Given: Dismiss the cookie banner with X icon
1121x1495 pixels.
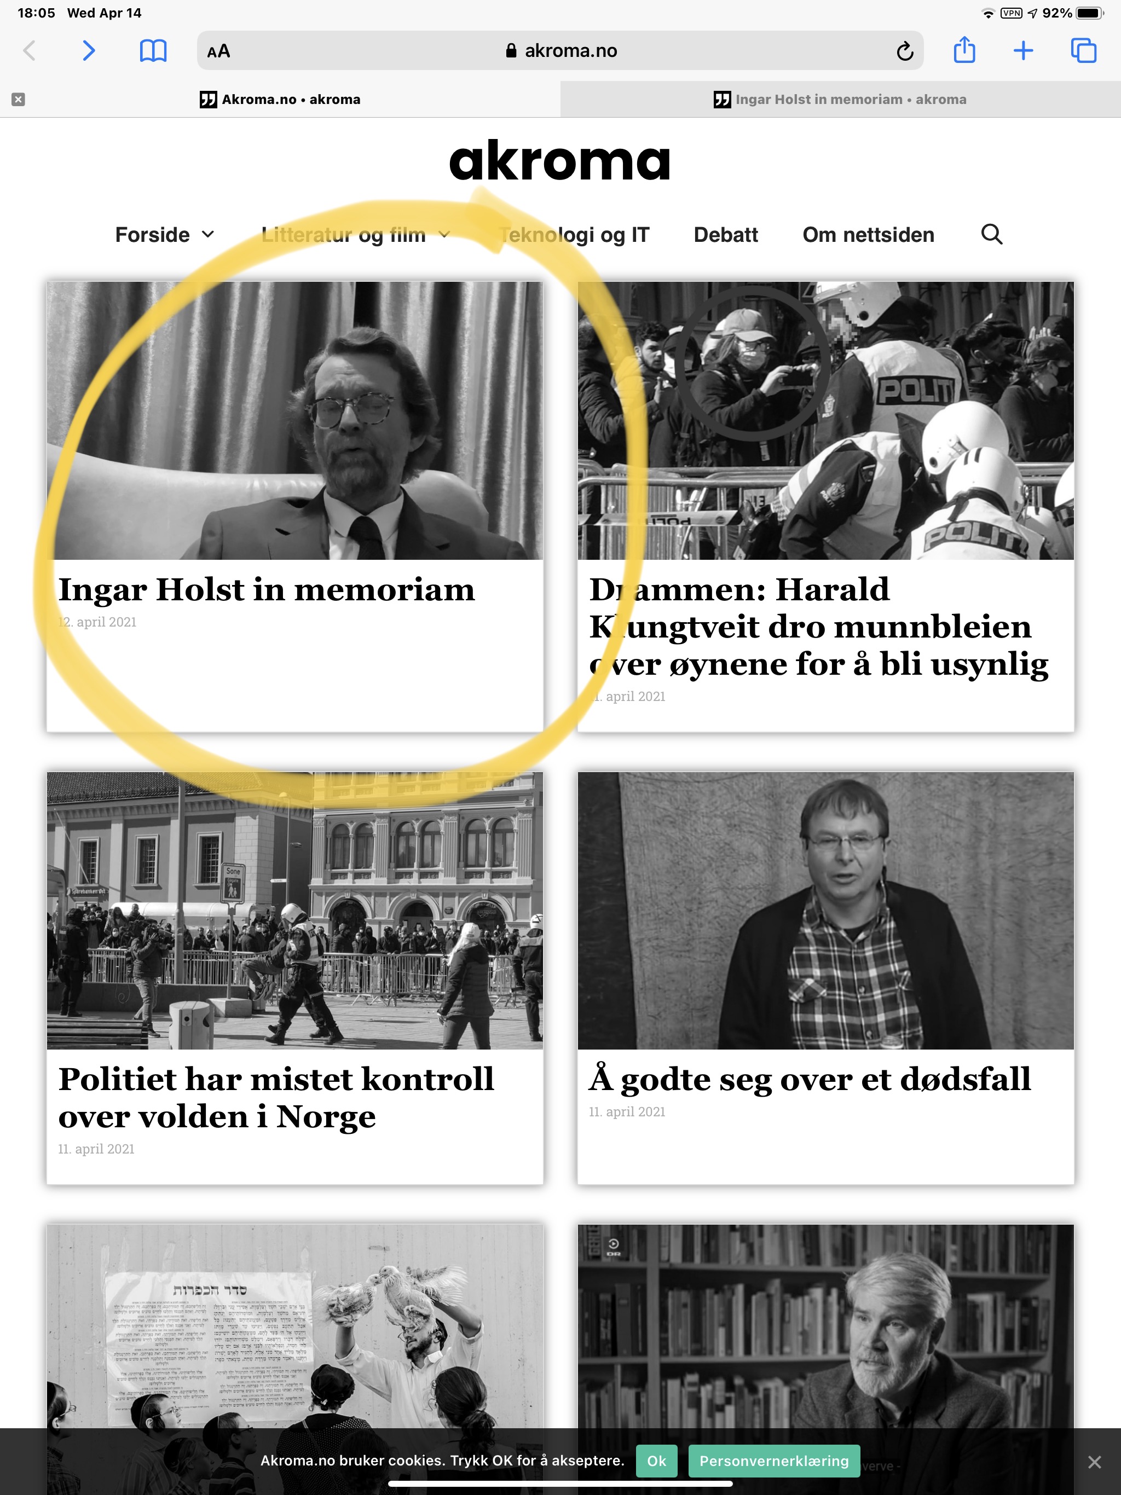Looking at the screenshot, I should [x=1095, y=1462].
